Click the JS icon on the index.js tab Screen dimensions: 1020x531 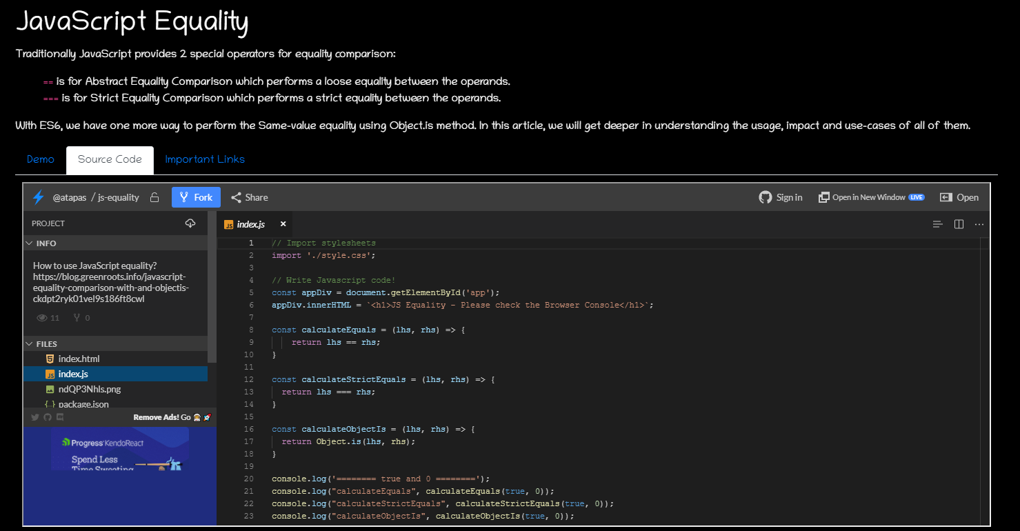228,224
